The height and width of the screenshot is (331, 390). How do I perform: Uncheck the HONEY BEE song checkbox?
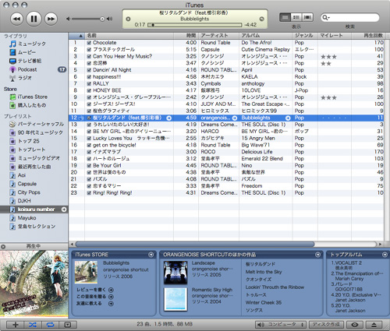tap(89, 90)
